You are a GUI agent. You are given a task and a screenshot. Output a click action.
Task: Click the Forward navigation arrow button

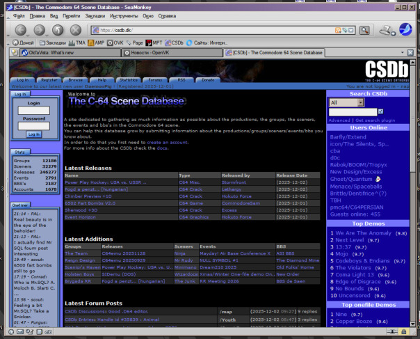point(39,30)
